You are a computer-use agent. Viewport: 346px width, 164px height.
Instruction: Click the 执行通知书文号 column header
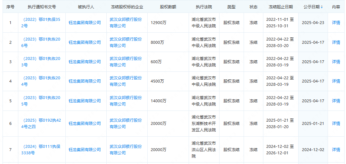pos(42,7)
